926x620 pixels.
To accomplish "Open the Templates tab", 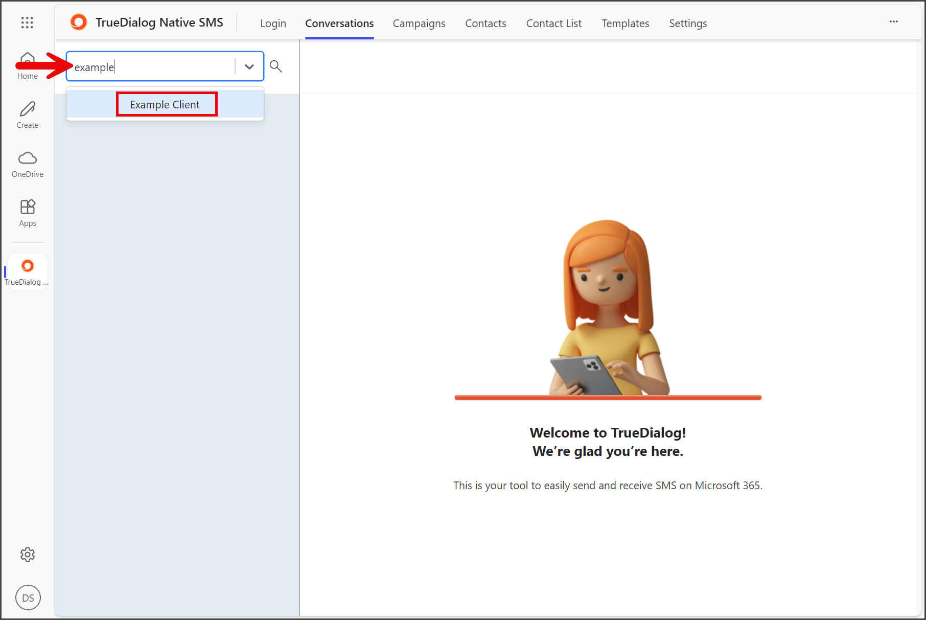I will (626, 24).
